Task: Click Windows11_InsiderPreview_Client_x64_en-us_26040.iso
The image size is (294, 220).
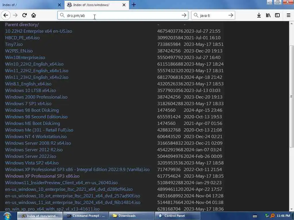Action: [x=61, y=182]
